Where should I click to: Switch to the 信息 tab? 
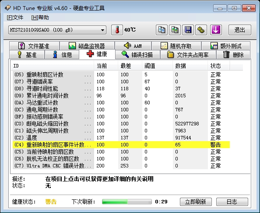click(x=62, y=55)
